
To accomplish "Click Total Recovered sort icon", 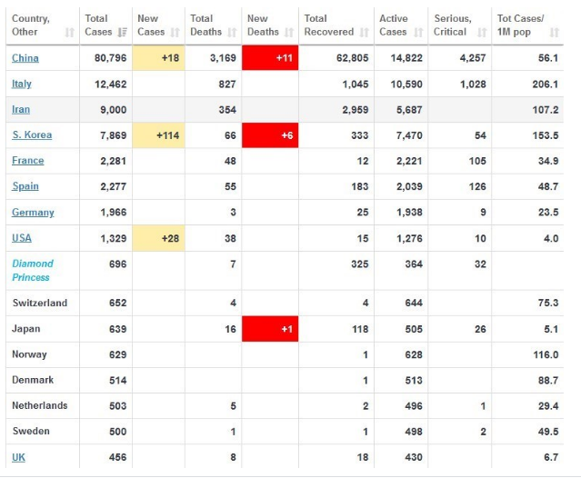I will 365,33.
